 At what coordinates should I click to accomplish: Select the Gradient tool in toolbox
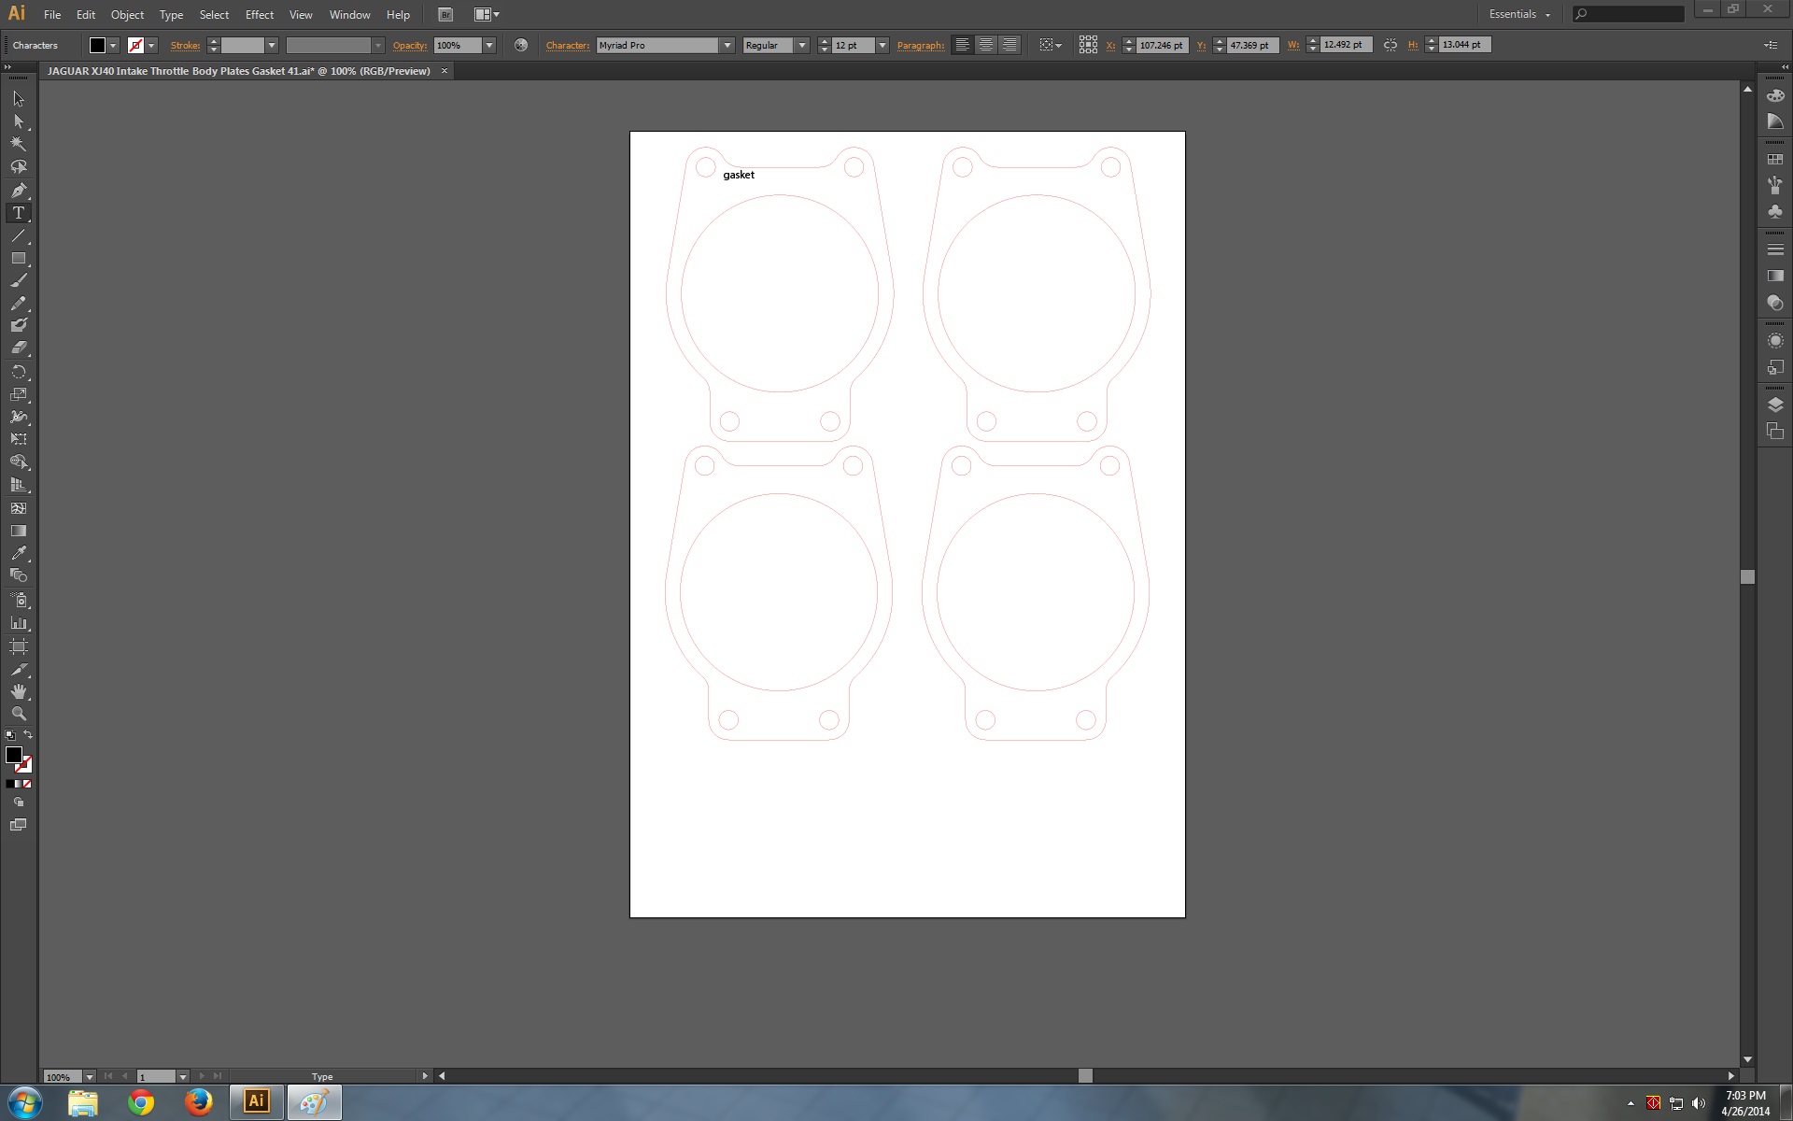19,531
